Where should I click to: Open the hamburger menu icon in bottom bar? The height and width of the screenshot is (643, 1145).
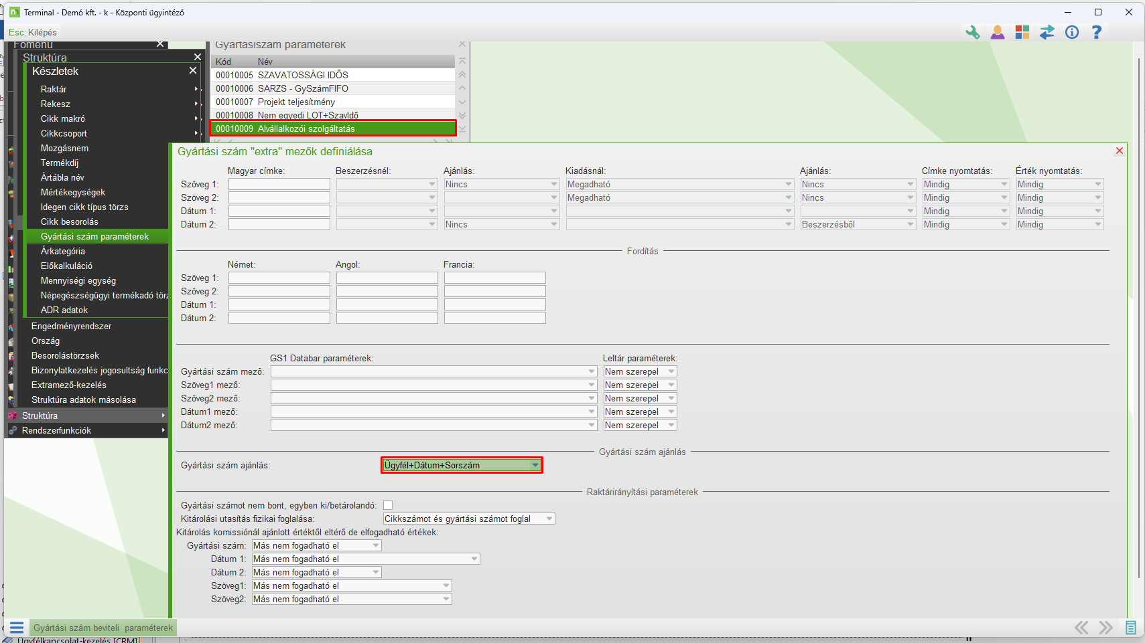[x=17, y=628]
